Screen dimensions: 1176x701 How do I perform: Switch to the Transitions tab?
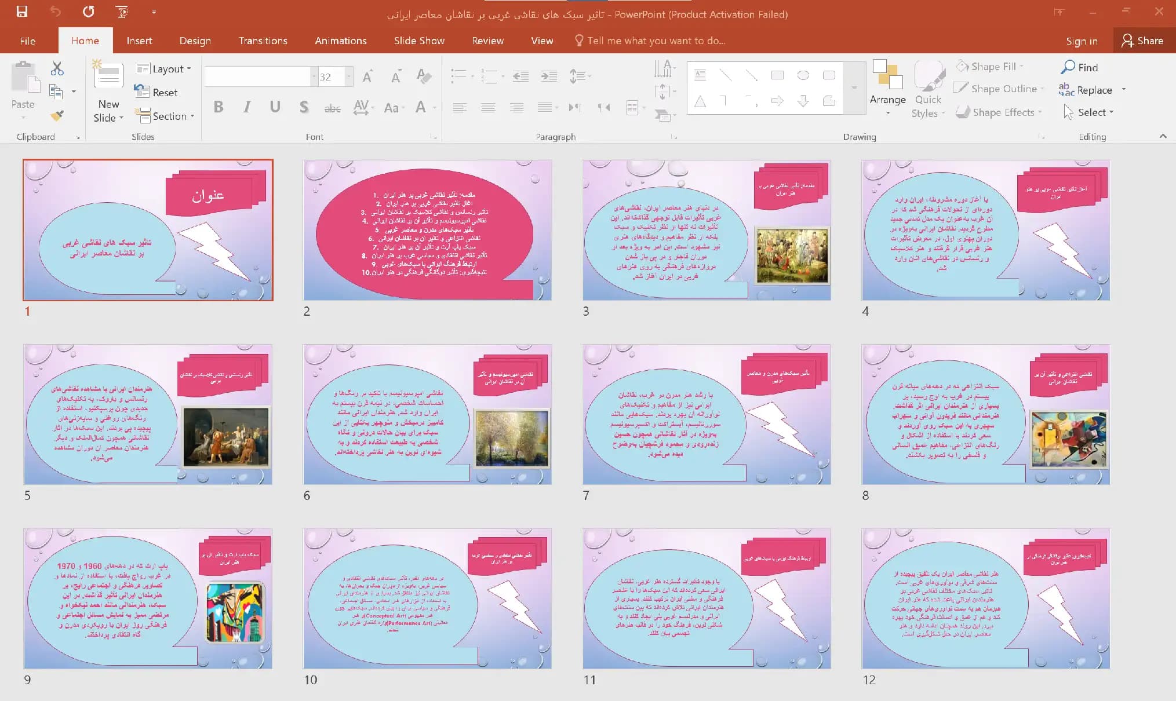tap(263, 41)
